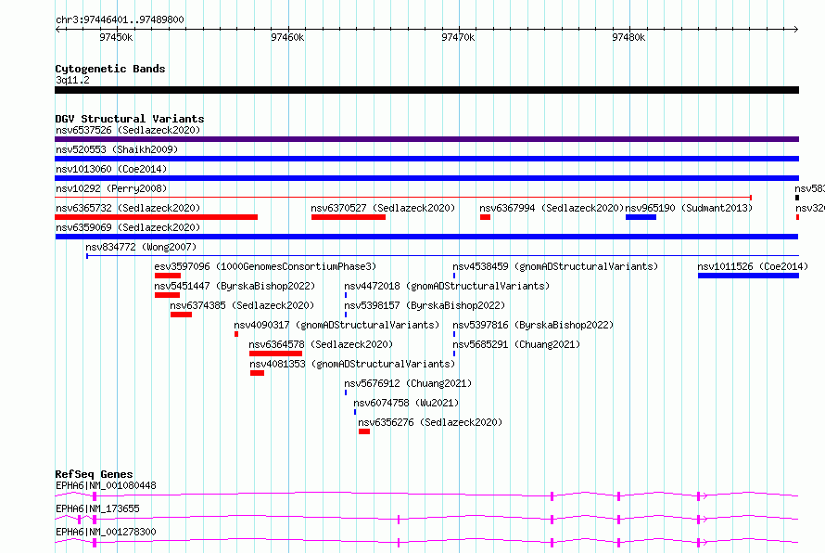Viewport: 825px width, 553px height.
Task: Open nsv5676912 (Chuang2021) label
Action: pyautogui.click(x=408, y=383)
